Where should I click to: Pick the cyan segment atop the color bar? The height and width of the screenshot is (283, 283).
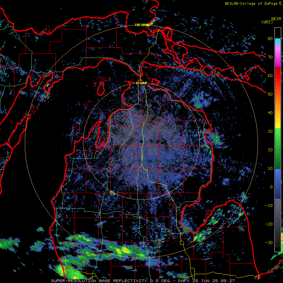pos(278,41)
